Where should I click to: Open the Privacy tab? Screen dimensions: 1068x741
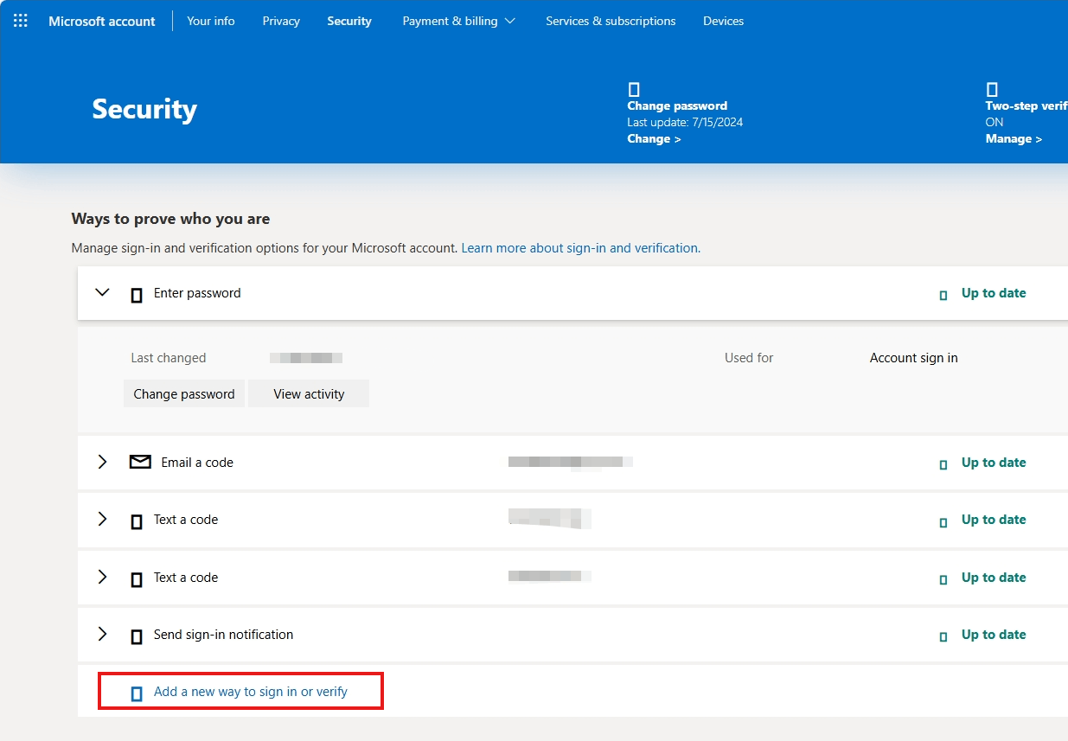281,21
